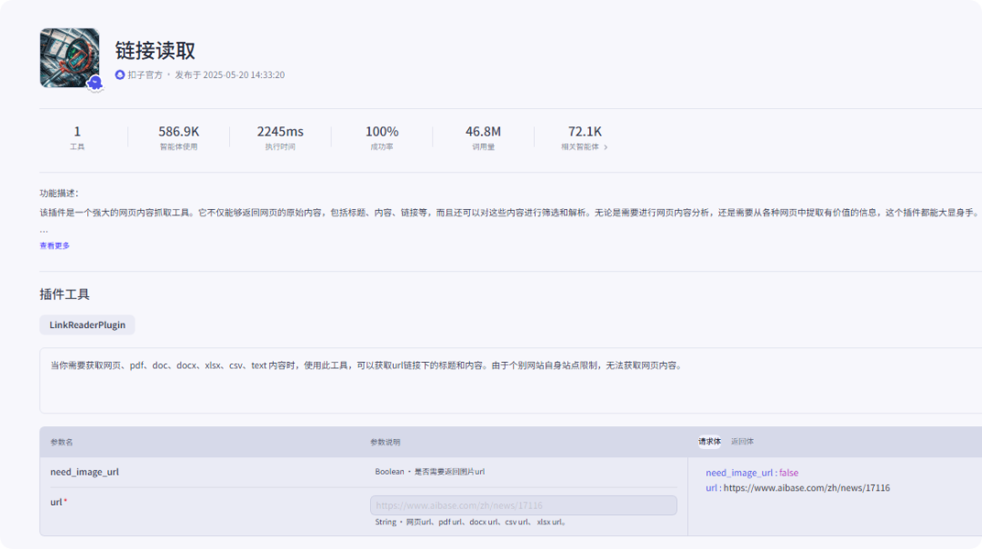The height and width of the screenshot is (549, 982).
Task: Click the 46.8M 调用量 stat
Action: [x=483, y=138]
